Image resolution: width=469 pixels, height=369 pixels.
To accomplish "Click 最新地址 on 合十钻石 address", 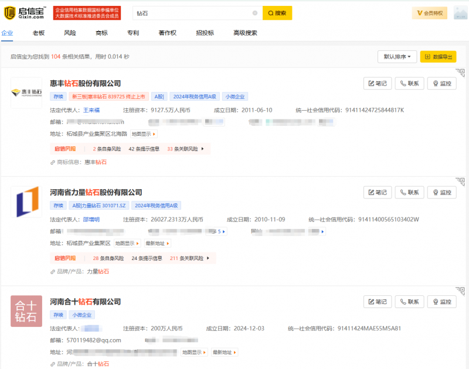I will (225, 353).
